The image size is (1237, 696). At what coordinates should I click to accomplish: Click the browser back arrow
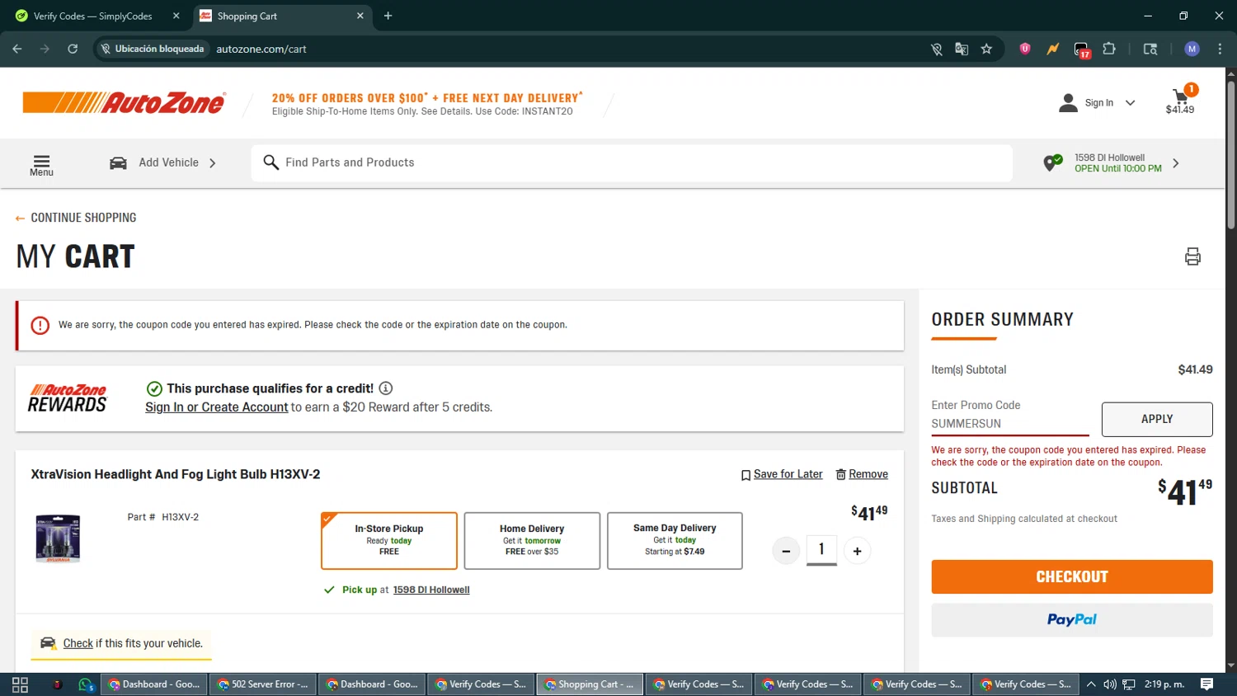17,49
